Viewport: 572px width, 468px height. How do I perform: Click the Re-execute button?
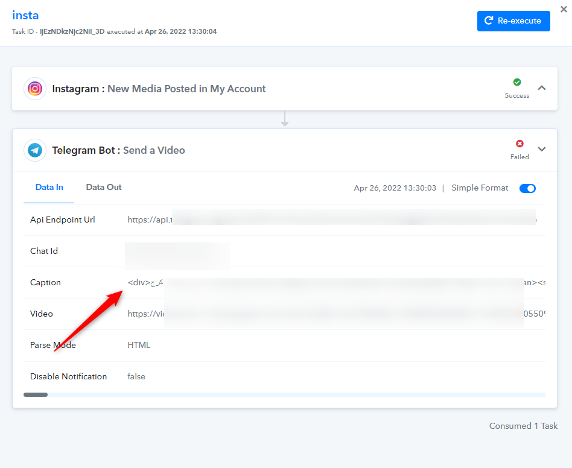point(513,21)
